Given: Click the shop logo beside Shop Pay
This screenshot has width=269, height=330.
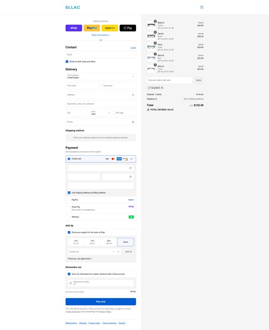Looking at the screenshot, I should click(131, 206).
